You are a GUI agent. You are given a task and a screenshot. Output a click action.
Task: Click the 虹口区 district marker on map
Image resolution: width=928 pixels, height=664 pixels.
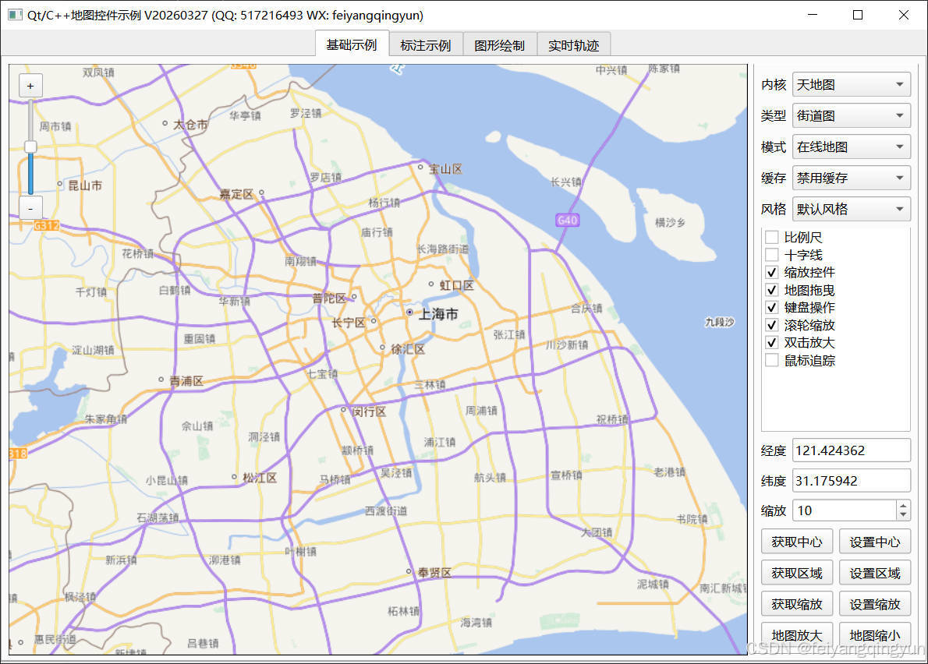(430, 284)
